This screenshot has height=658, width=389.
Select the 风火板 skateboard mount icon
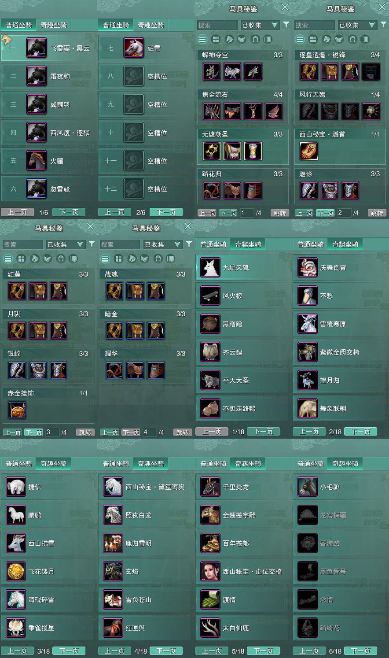coord(210,296)
